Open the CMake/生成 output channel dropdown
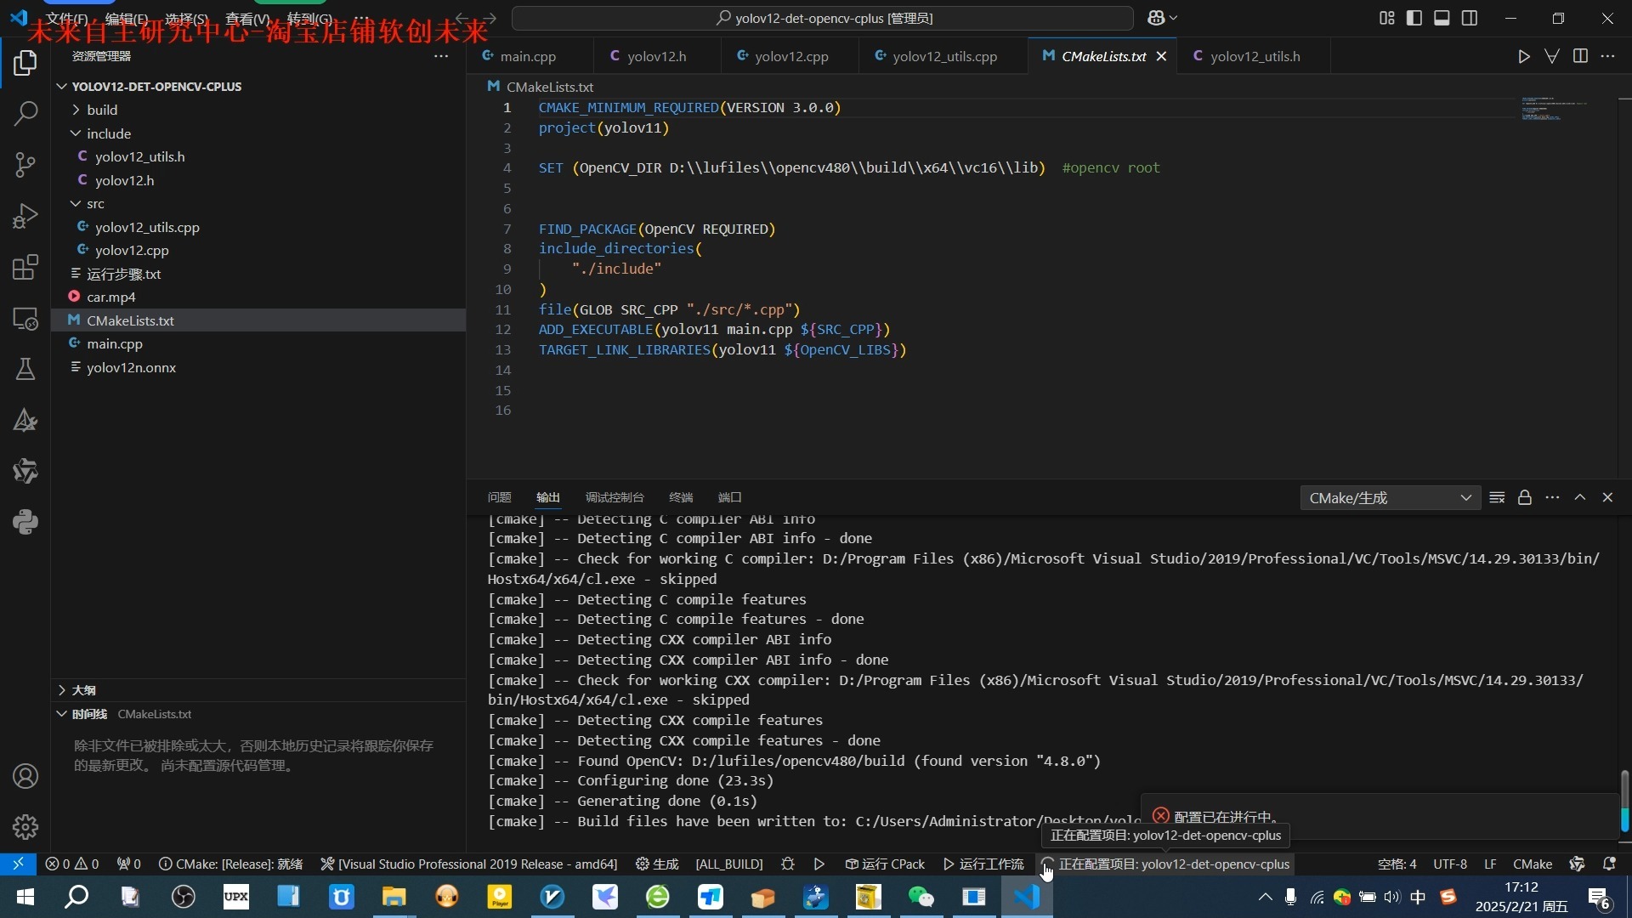The height and width of the screenshot is (918, 1632). pos(1390,498)
